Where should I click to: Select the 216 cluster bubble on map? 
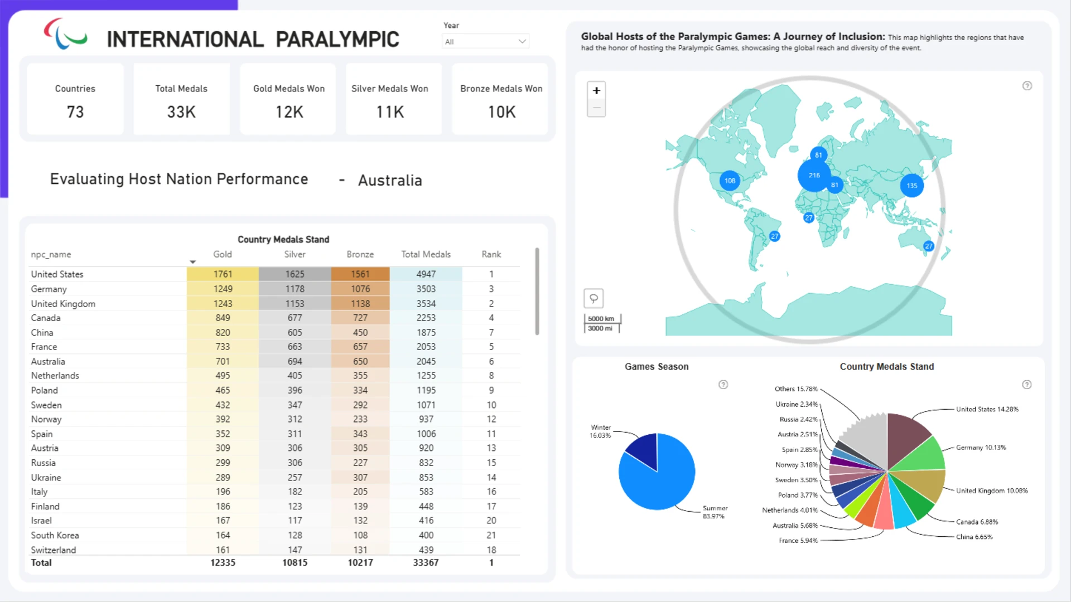(814, 175)
